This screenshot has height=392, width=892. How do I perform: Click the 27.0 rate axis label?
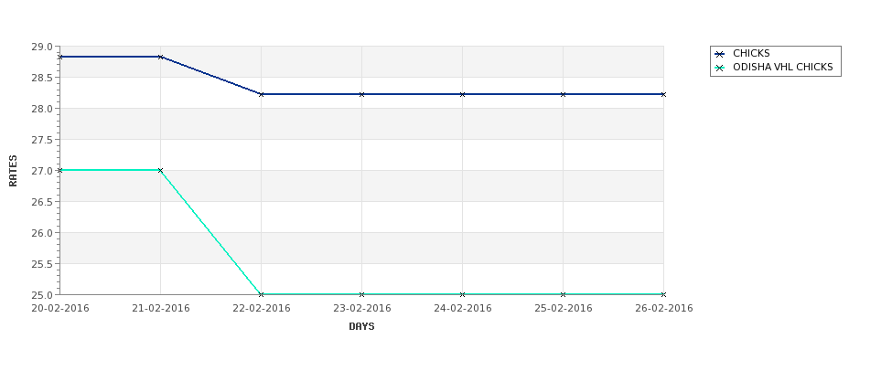click(x=42, y=171)
